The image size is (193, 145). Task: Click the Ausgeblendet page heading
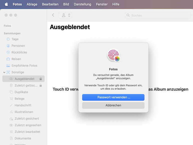[70, 27]
